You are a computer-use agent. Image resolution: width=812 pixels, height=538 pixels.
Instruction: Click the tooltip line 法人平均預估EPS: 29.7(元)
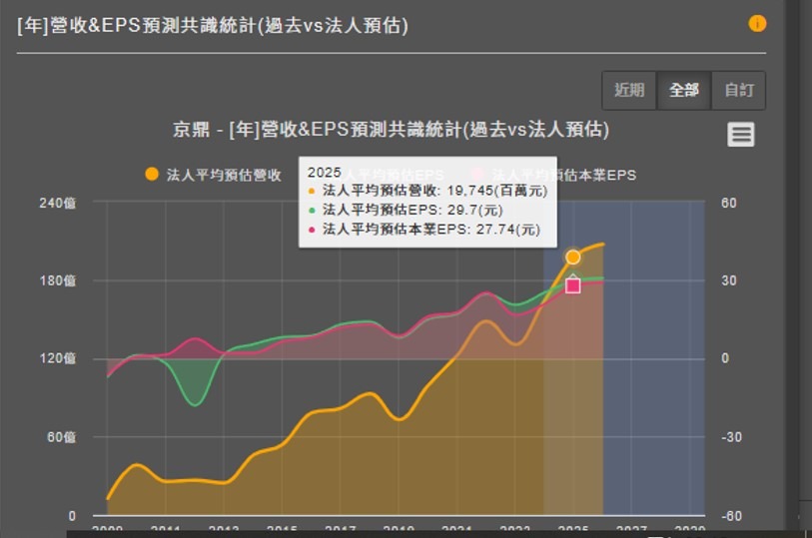click(406, 210)
